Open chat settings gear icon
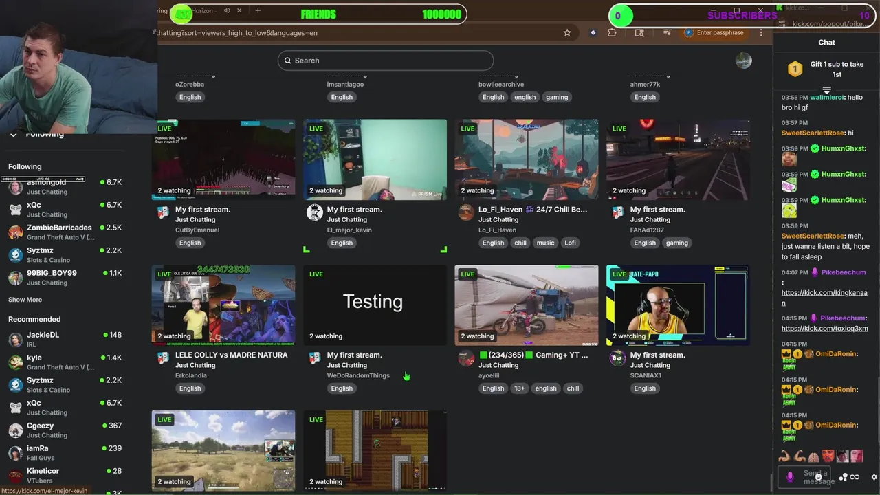This screenshot has height=495, width=880. [874, 477]
